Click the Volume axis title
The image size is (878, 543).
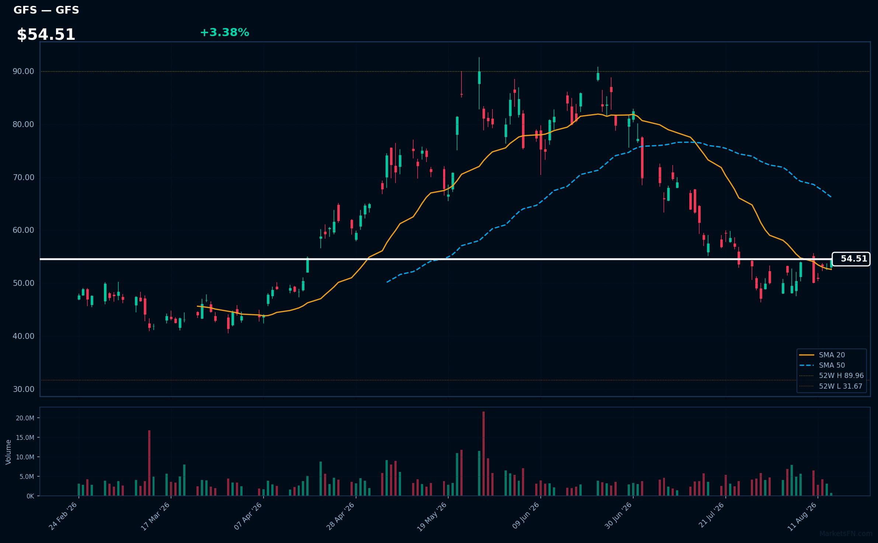pos(8,452)
